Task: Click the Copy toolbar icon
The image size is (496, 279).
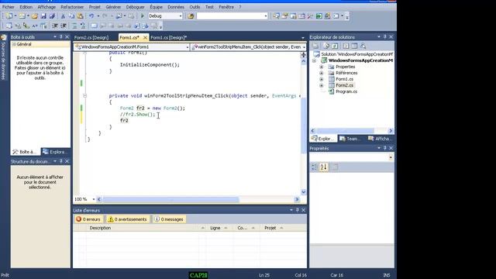Action: click(x=71, y=15)
